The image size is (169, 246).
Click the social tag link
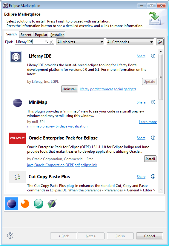coord(118,89)
